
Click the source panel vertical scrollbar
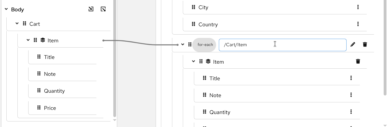click(115, 58)
